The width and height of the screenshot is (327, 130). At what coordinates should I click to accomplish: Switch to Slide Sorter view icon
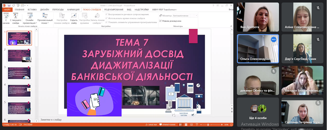(x=186, y=125)
